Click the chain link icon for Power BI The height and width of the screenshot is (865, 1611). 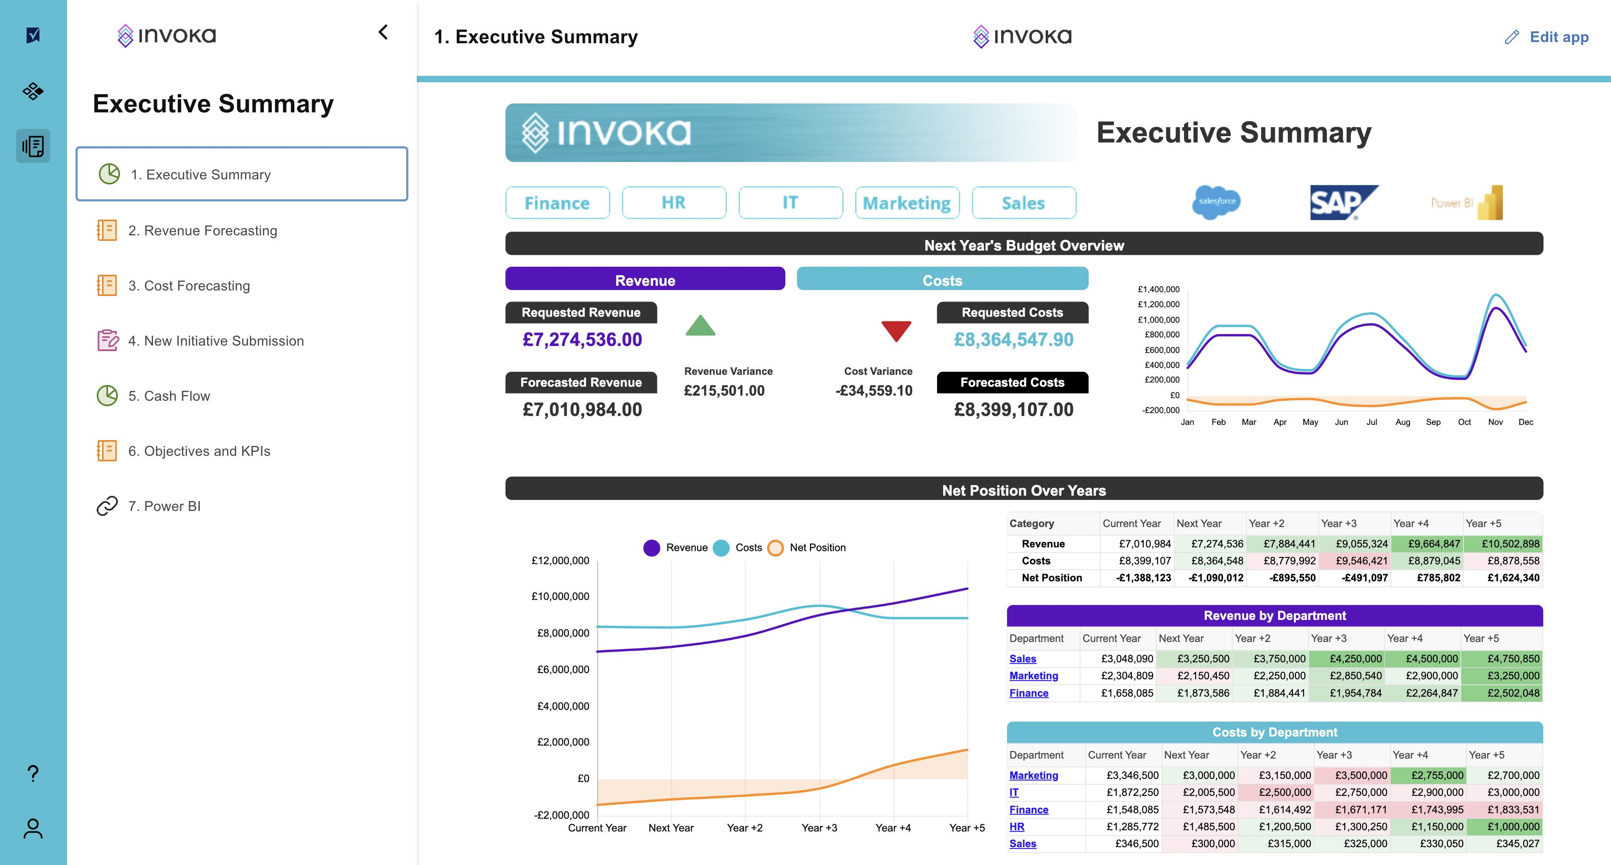point(107,505)
